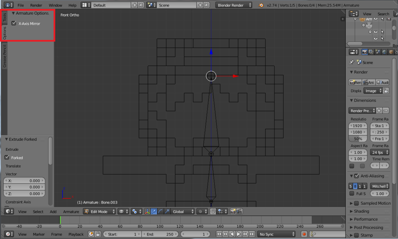Select the Render Layers properties tab
The image size is (398, 239).
click(371, 52)
